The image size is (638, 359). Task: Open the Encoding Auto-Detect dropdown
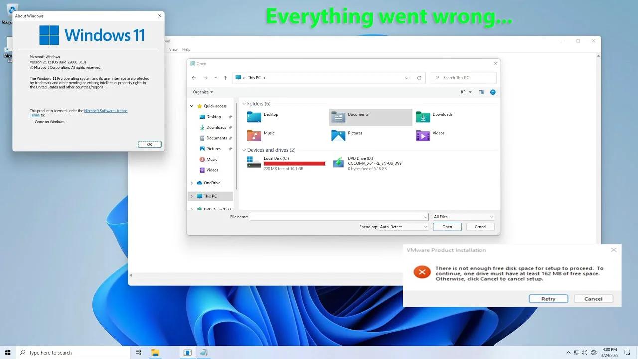click(403, 226)
